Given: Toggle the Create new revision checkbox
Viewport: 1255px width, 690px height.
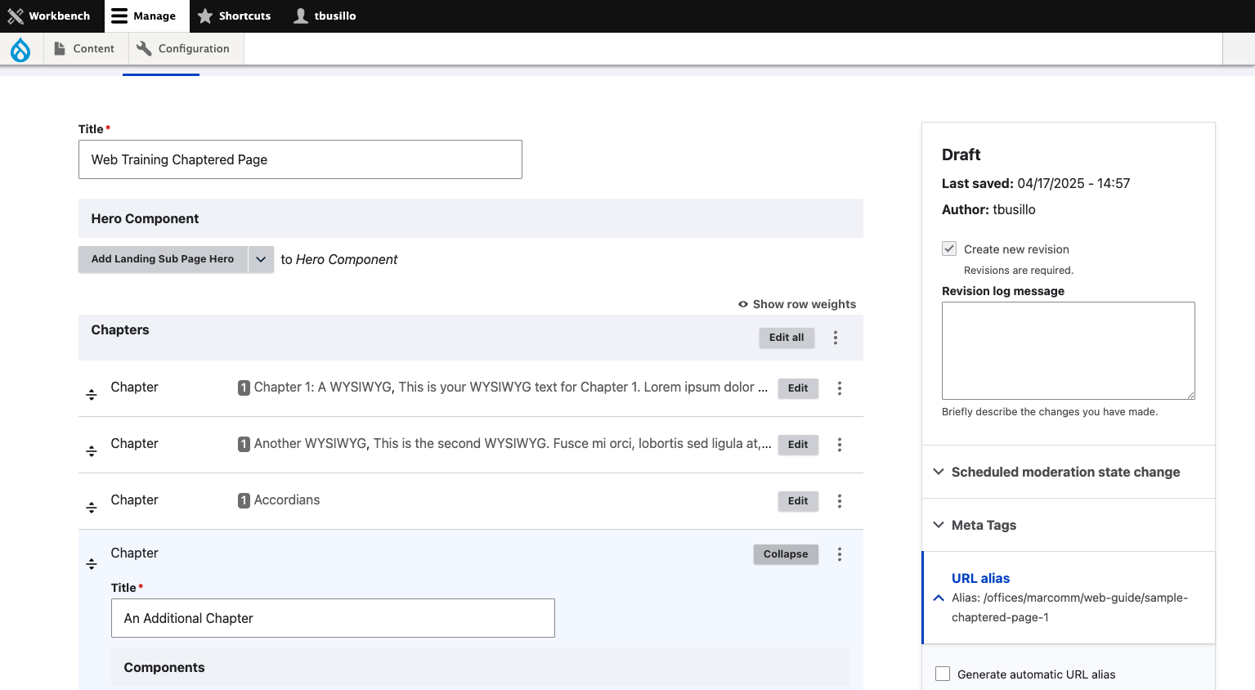Looking at the screenshot, I should [x=949, y=249].
